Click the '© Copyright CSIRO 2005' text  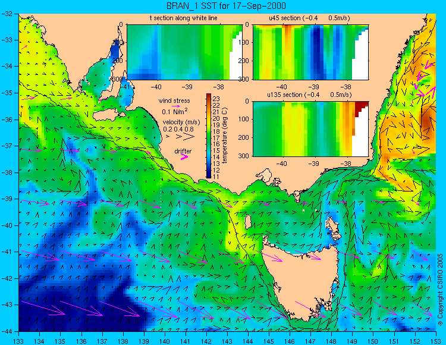click(440, 290)
